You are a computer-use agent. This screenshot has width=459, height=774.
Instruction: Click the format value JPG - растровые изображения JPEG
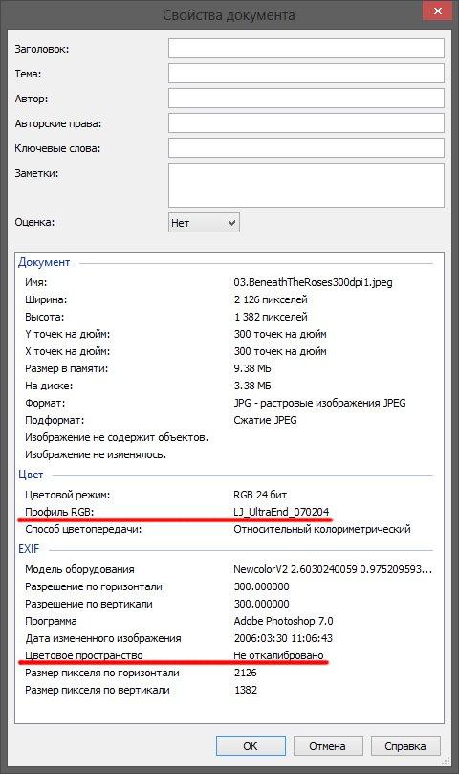319,404
